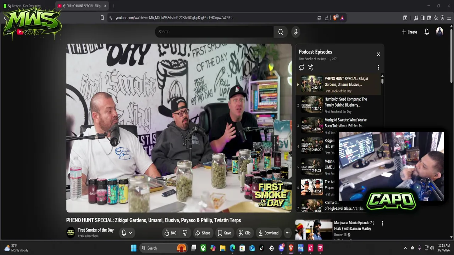Viewport: 454px width, 255px height.
Task: Open the Podcast Episodes playlist options menu
Action: [378, 67]
